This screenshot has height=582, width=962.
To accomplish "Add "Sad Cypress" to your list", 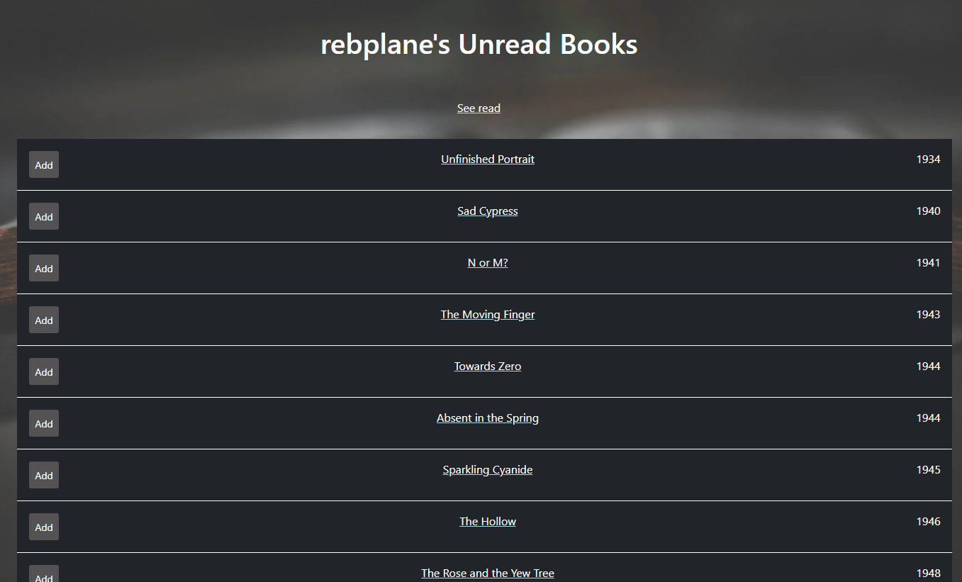I will click(43, 216).
